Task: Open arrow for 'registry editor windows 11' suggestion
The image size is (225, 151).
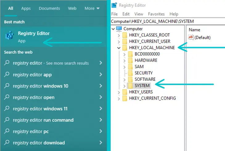Action: coord(101,108)
